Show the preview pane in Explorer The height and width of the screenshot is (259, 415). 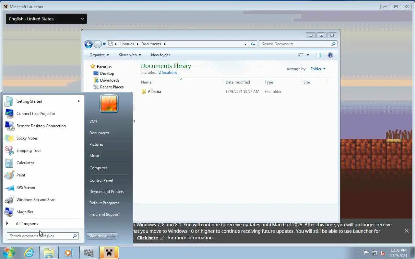319,55
